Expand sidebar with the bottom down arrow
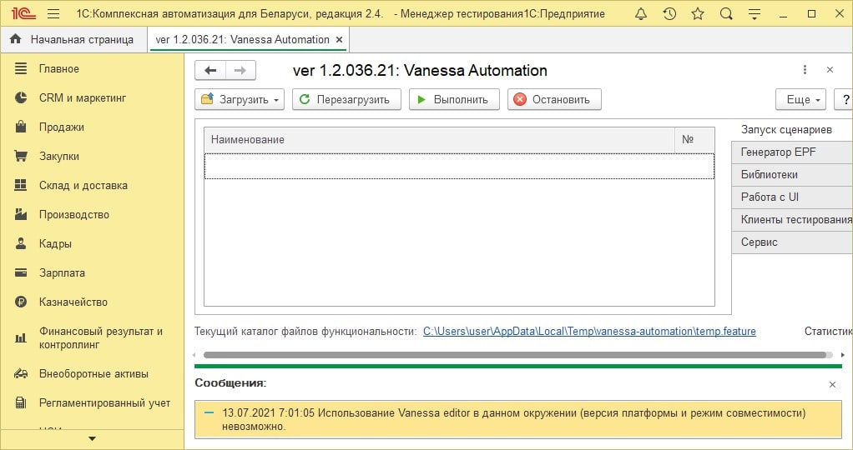Screen dimensions: 853x450 [x=92, y=438]
